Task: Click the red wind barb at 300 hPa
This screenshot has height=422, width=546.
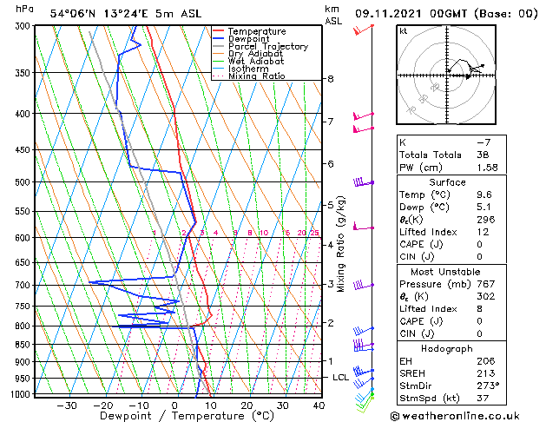Action: [x=363, y=30]
